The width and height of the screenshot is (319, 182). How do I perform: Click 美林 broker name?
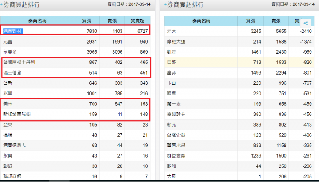[8, 104]
